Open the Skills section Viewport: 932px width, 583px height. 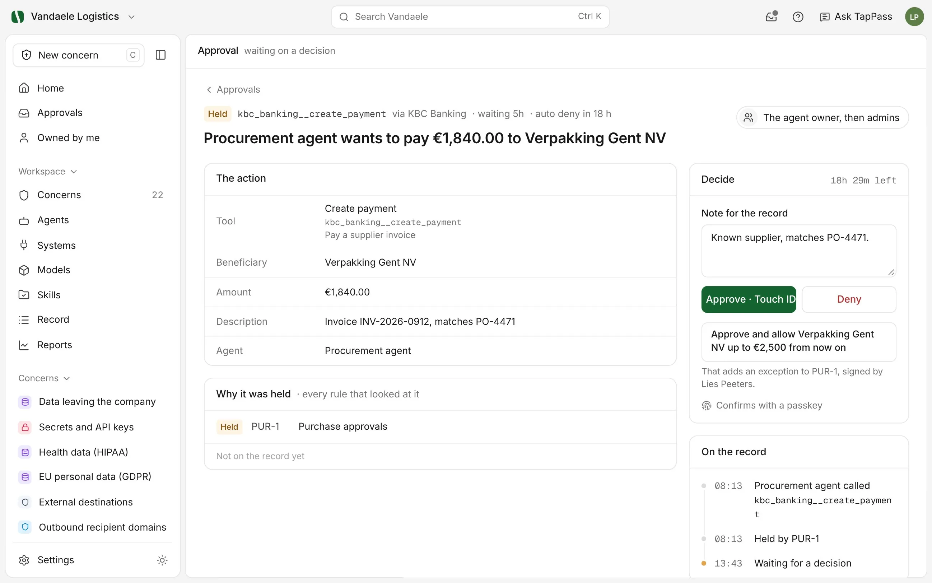click(x=92, y=295)
